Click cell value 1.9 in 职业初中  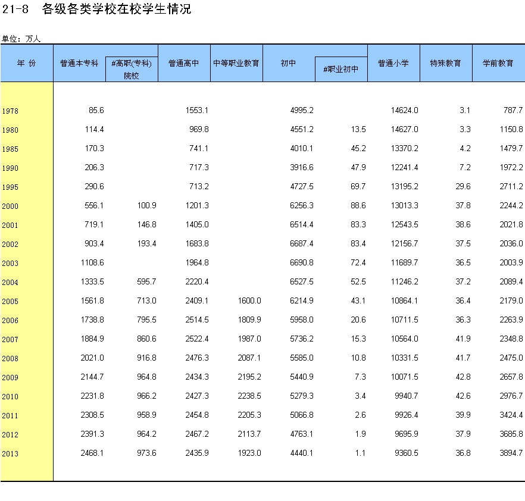[360, 434]
